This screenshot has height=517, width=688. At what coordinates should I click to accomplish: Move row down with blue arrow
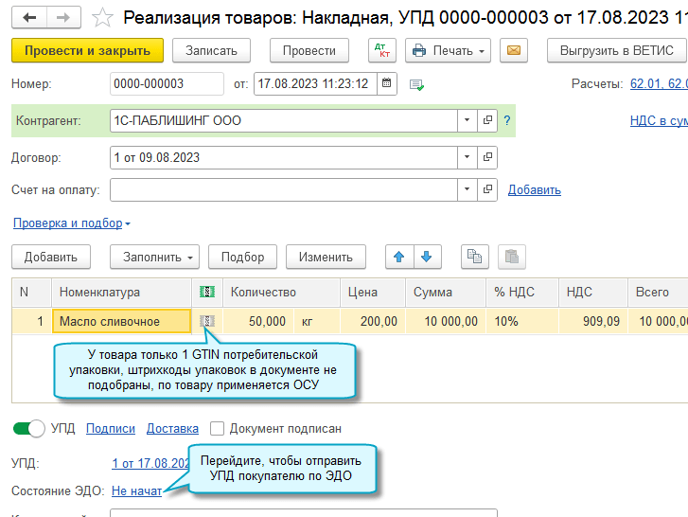point(426,257)
